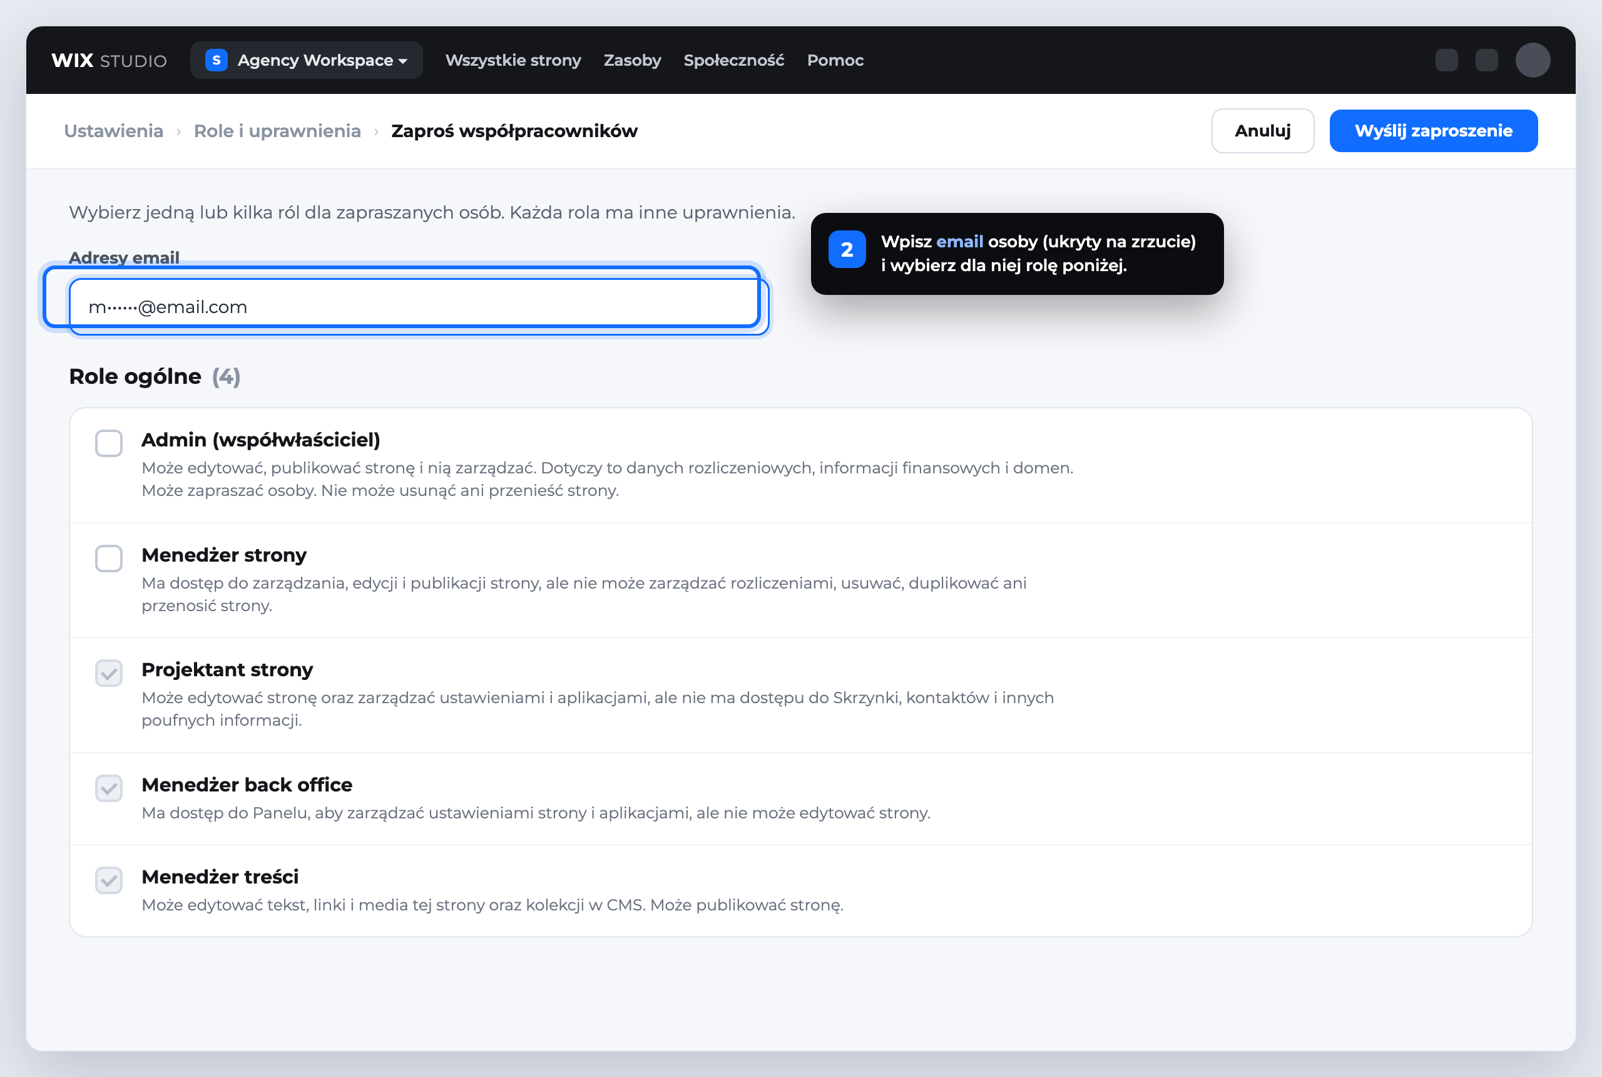Image resolution: width=1602 pixels, height=1077 pixels.
Task: Toggle the Menedżer treści checkbox
Action: click(x=109, y=880)
